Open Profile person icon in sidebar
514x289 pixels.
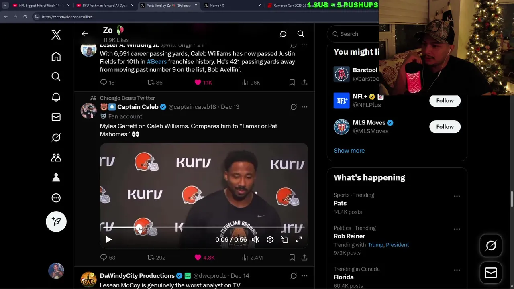[56, 177]
